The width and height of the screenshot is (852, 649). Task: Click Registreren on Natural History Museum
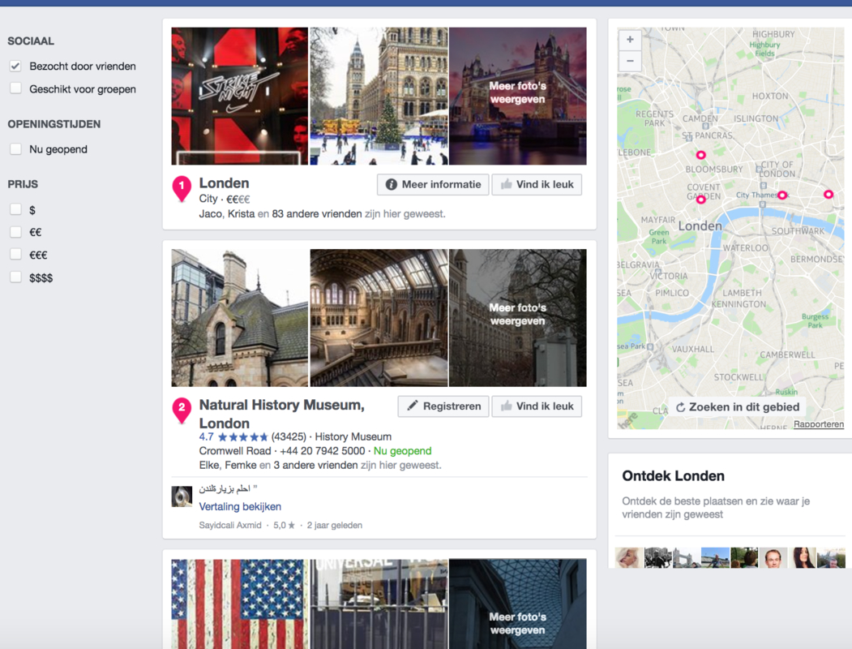(443, 406)
